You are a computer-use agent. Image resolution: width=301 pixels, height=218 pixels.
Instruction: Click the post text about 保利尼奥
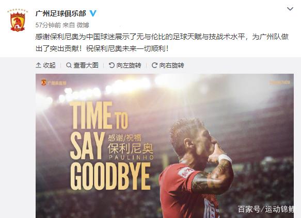(x=162, y=43)
